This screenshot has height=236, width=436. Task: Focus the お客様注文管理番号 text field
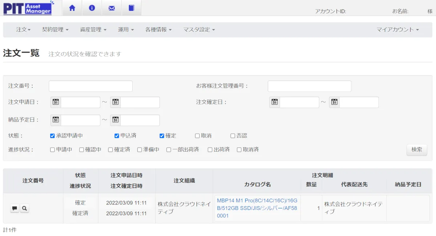(309, 86)
